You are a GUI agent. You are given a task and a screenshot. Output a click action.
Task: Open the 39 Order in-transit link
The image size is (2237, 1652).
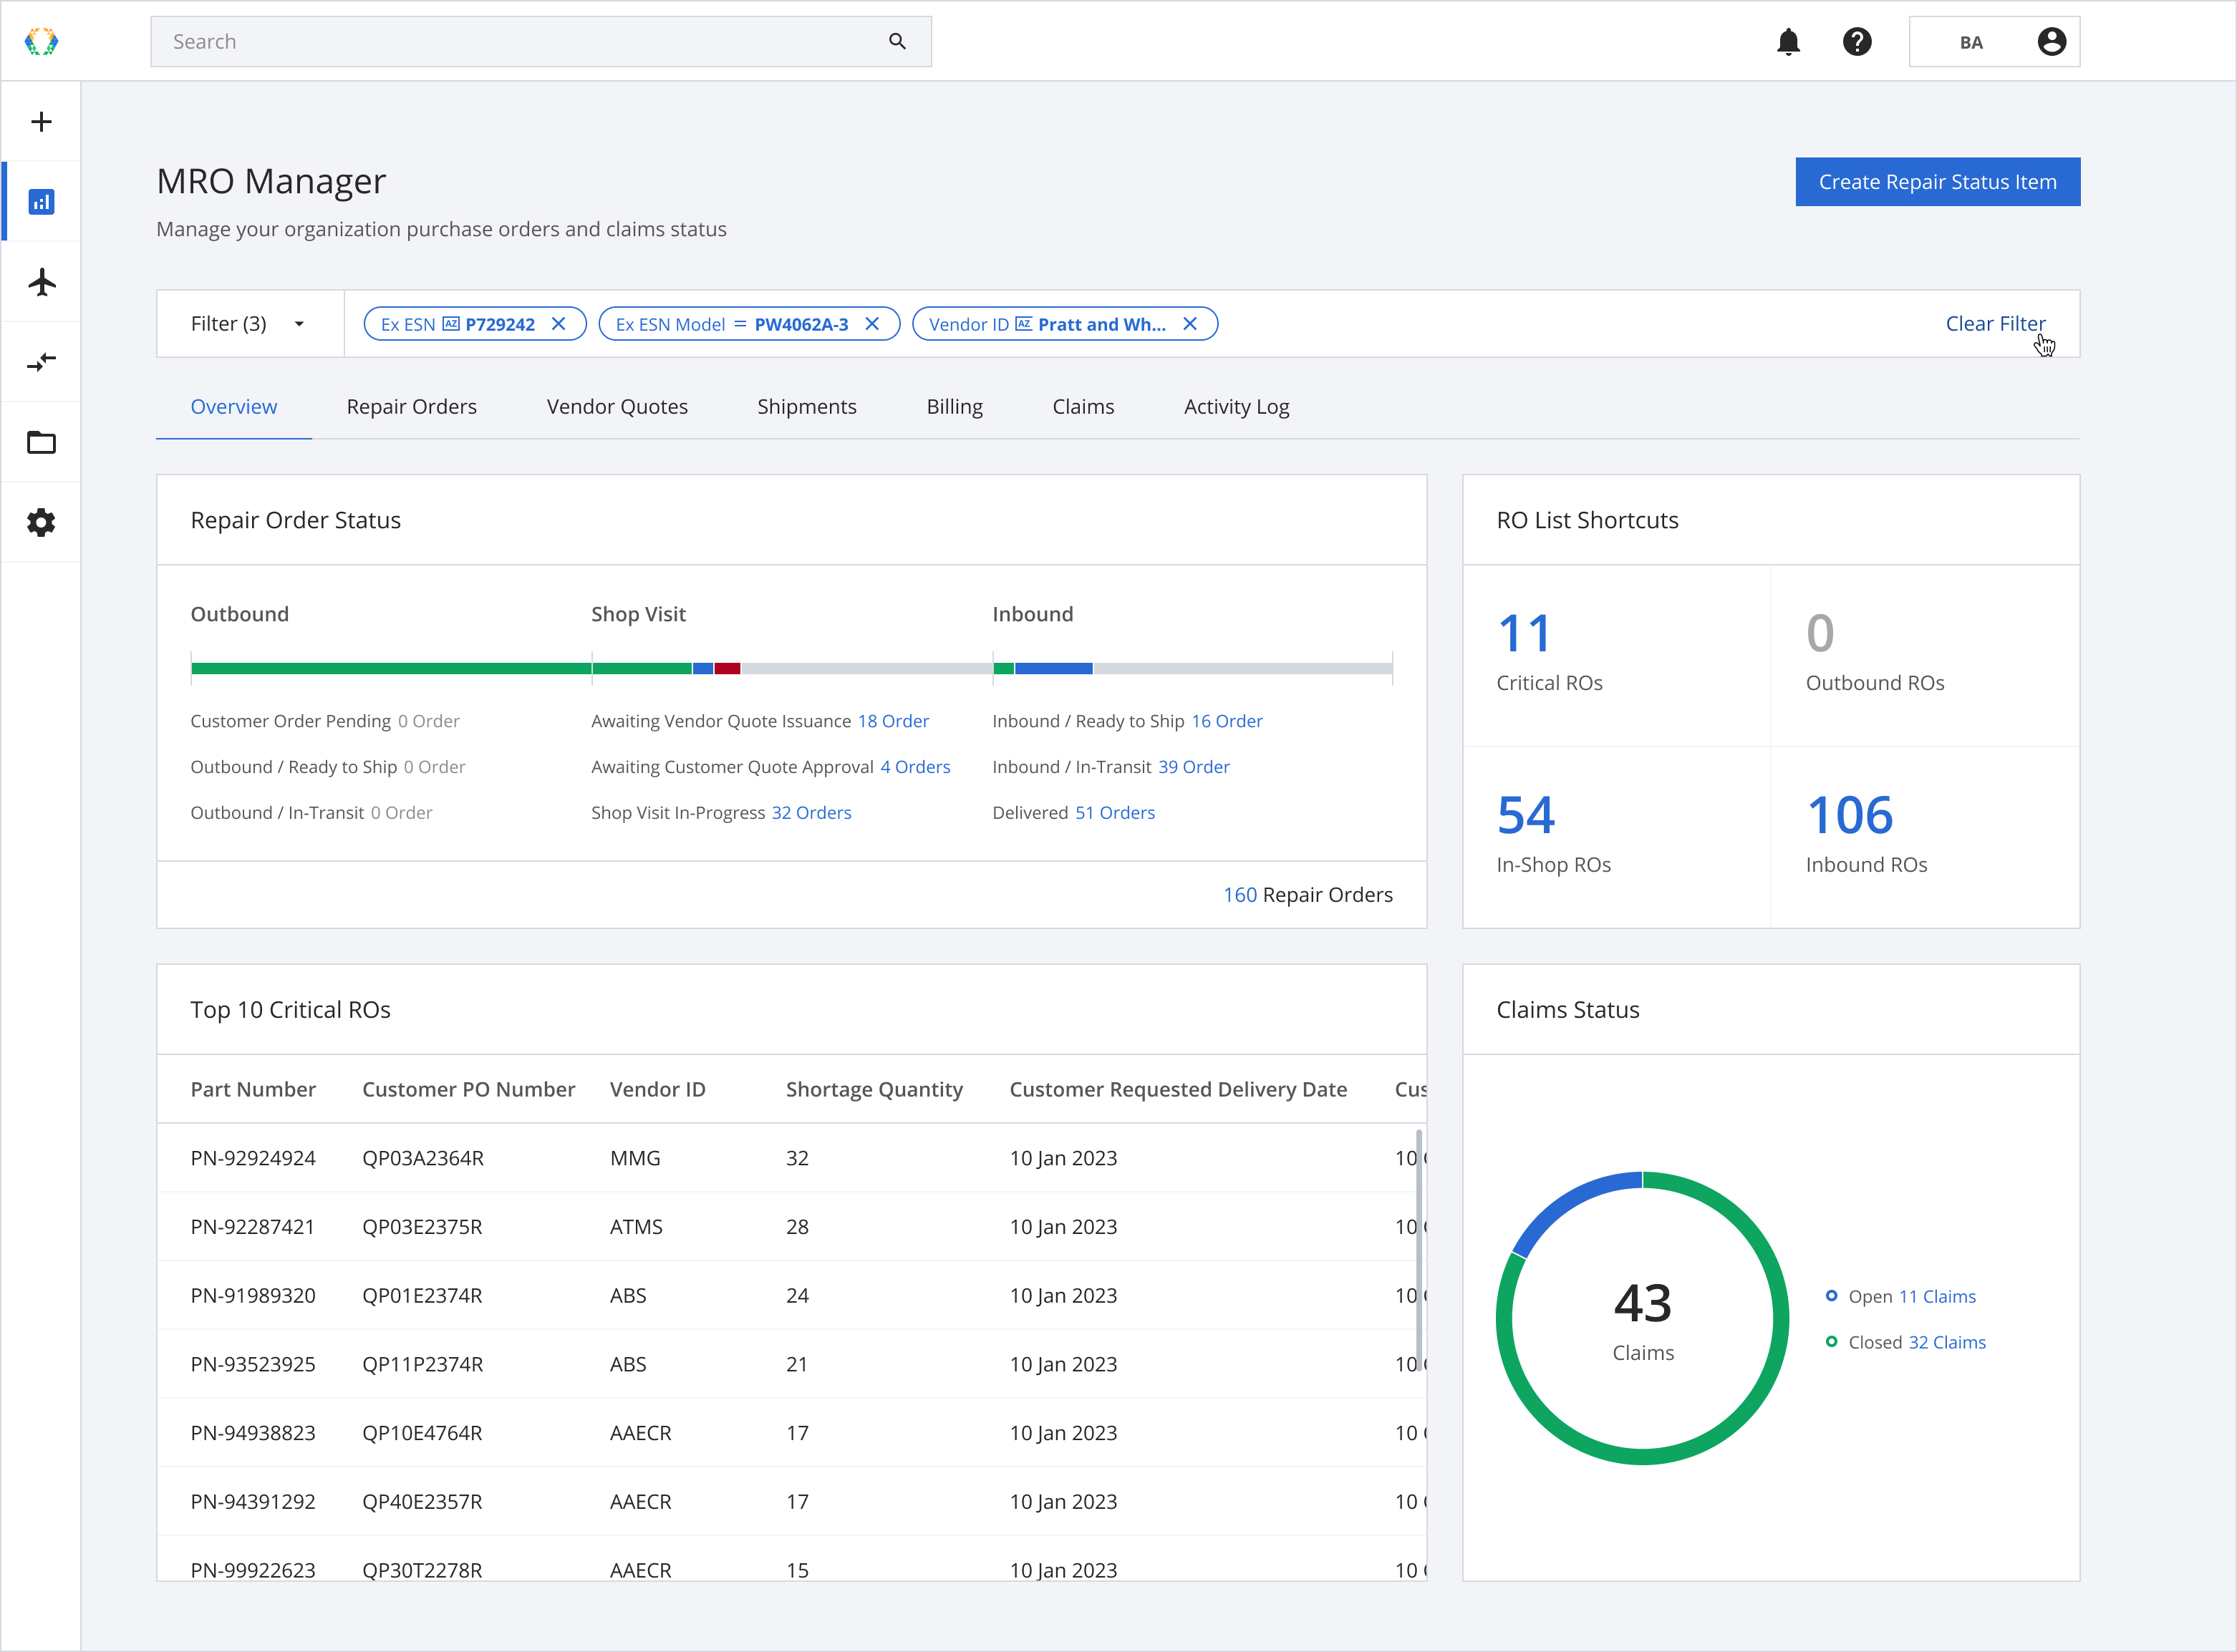coord(1194,767)
